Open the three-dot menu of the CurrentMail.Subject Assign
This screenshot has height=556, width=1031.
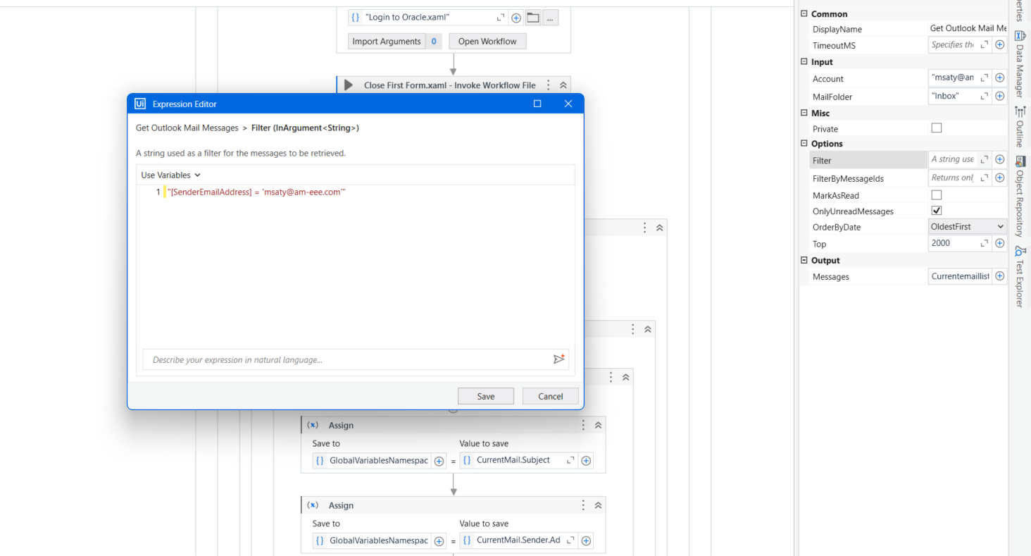pos(583,425)
